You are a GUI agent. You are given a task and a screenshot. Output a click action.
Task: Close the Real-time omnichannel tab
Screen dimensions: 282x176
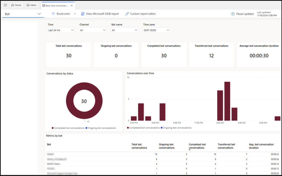pos(72,5)
